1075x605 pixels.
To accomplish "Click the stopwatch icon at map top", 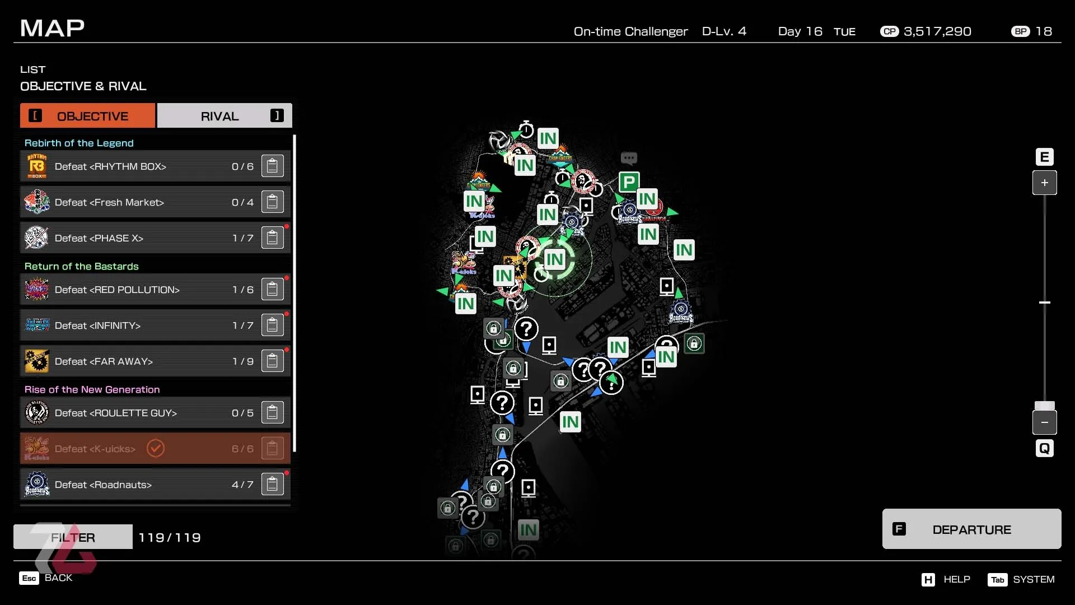I will 526,129.
